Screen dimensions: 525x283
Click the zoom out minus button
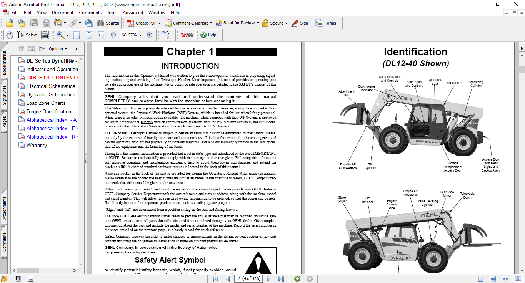click(113, 35)
